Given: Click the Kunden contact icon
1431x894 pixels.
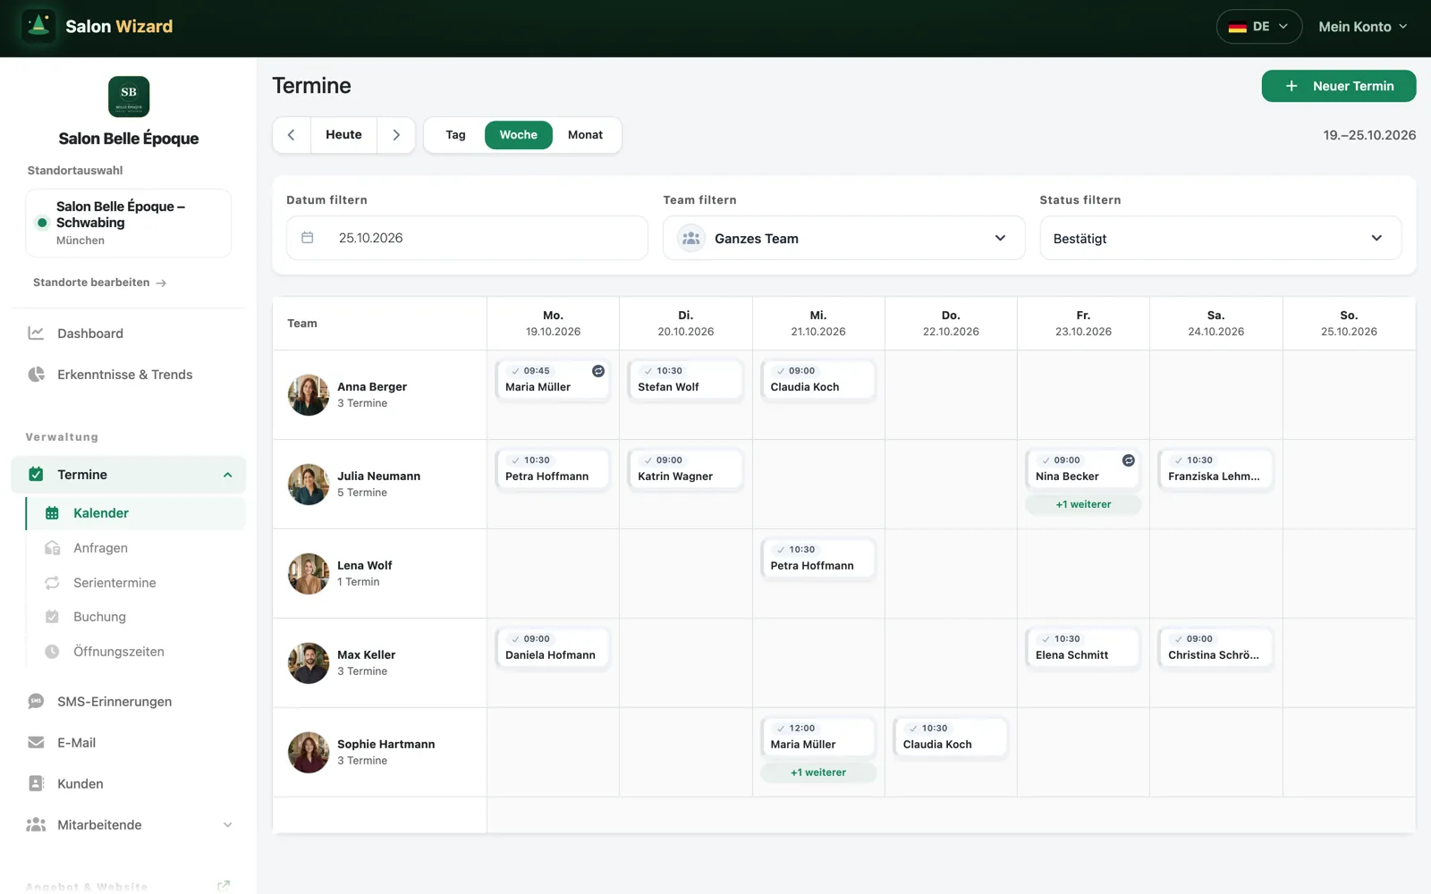Looking at the screenshot, I should [x=36, y=784].
